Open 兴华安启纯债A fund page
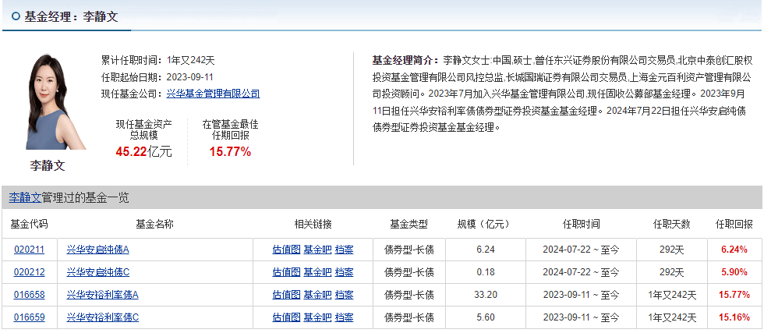764x333 pixels. pos(98,250)
